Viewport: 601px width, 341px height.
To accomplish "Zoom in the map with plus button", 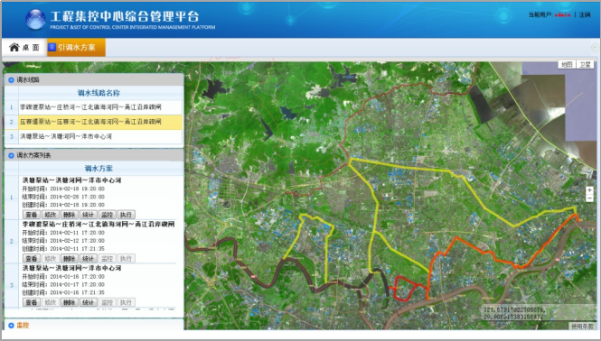I will pos(589,190).
